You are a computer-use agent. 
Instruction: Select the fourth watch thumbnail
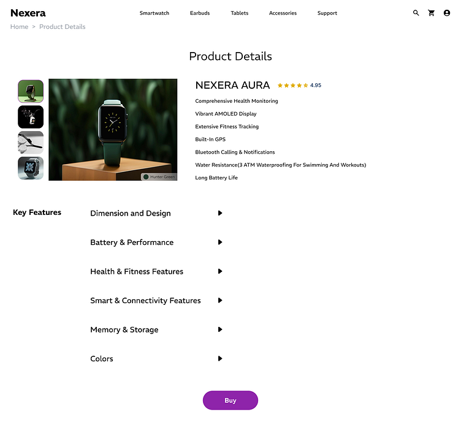pyautogui.click(x=31, y=168)
